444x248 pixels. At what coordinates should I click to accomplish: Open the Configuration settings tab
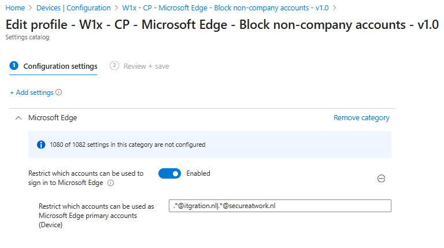pyautogui.click(x=60, y=66)
